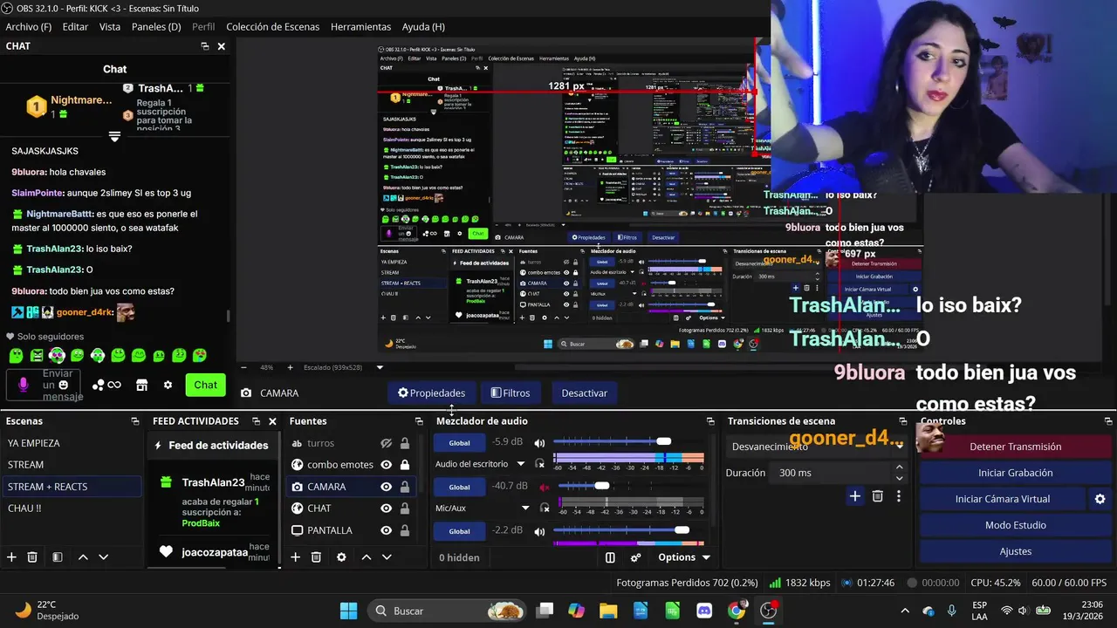Add a new scene with the plus icon

click(11, 557)
